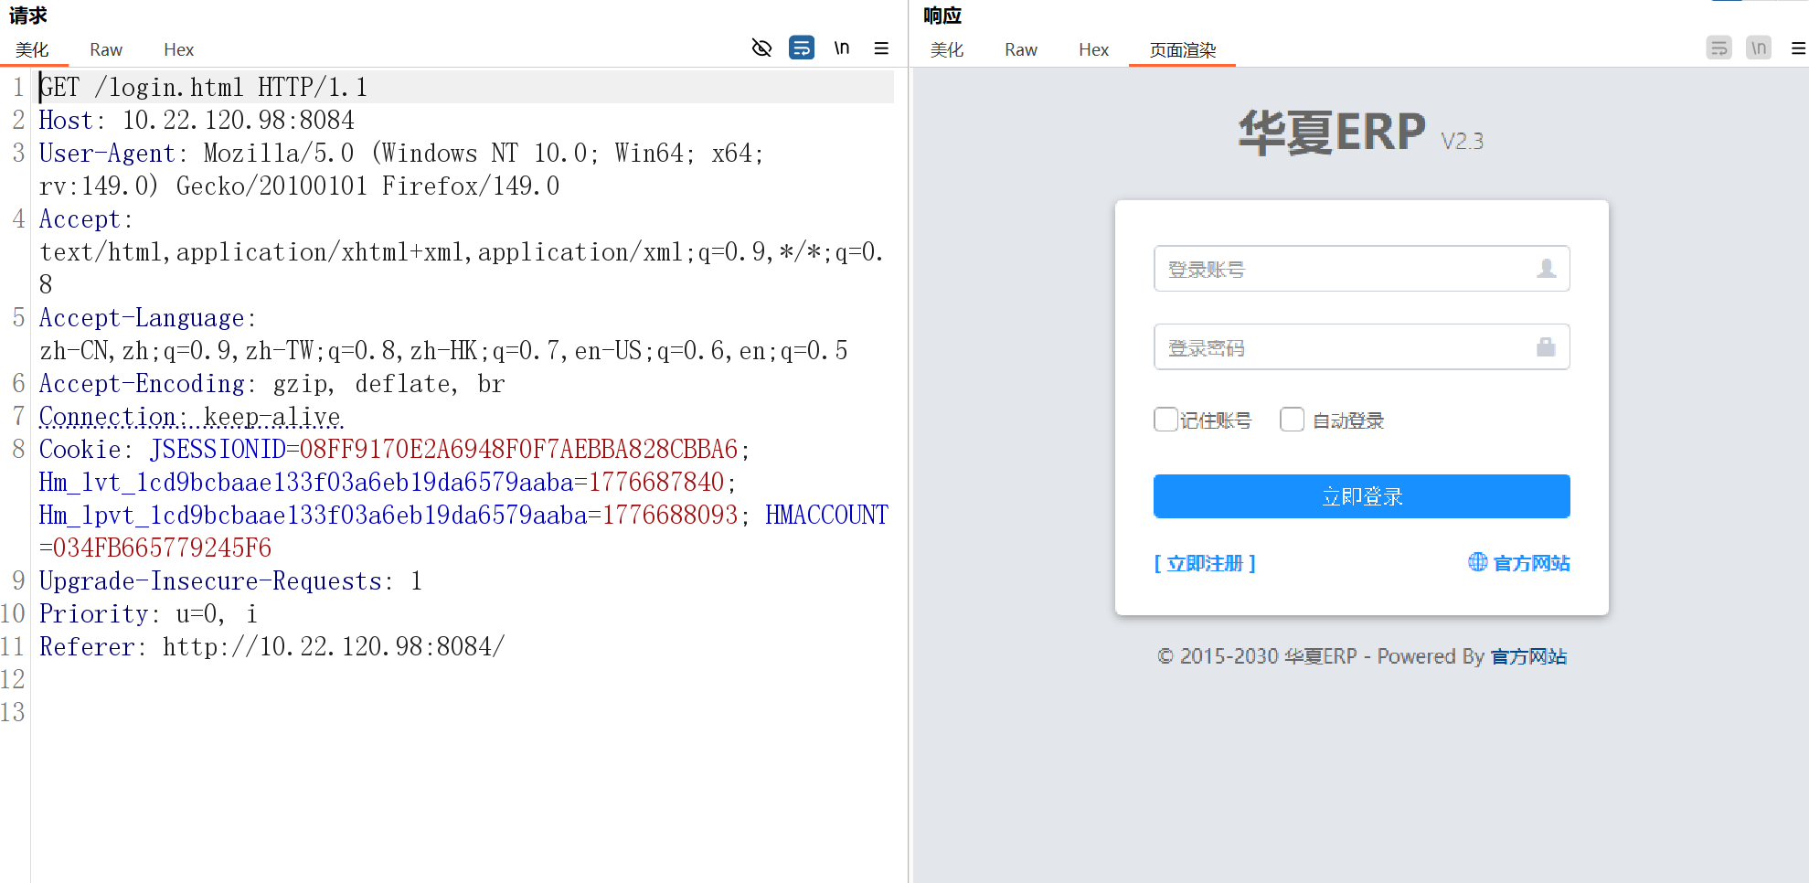Toggle newline \n display in response pane
1809x883 pixels.
(x=1759, y=48)
